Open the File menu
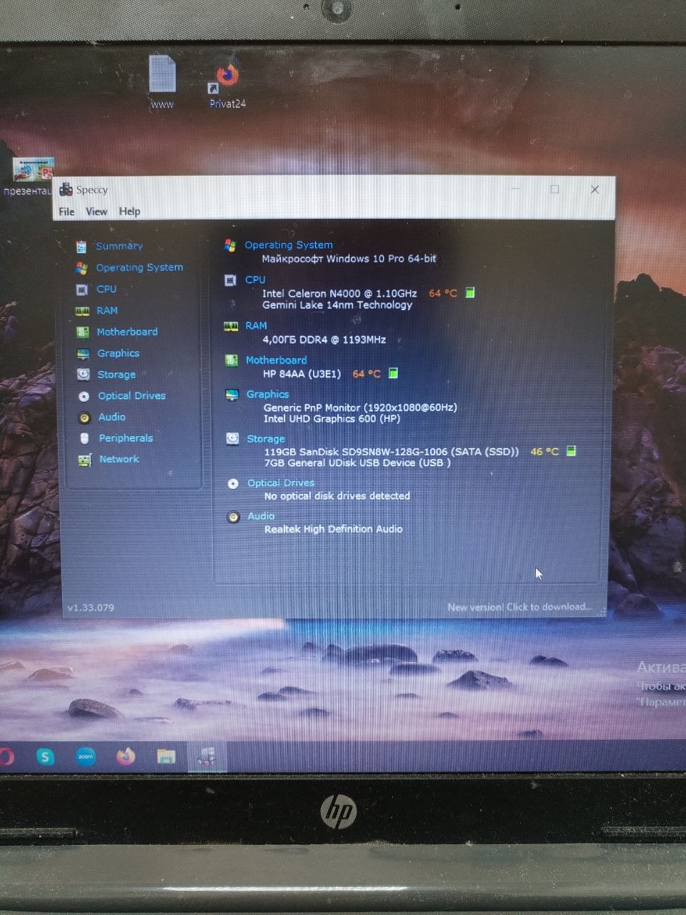 (66, 212)
